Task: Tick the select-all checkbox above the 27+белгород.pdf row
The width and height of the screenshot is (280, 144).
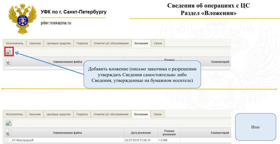Action: [x=7, y=130]
